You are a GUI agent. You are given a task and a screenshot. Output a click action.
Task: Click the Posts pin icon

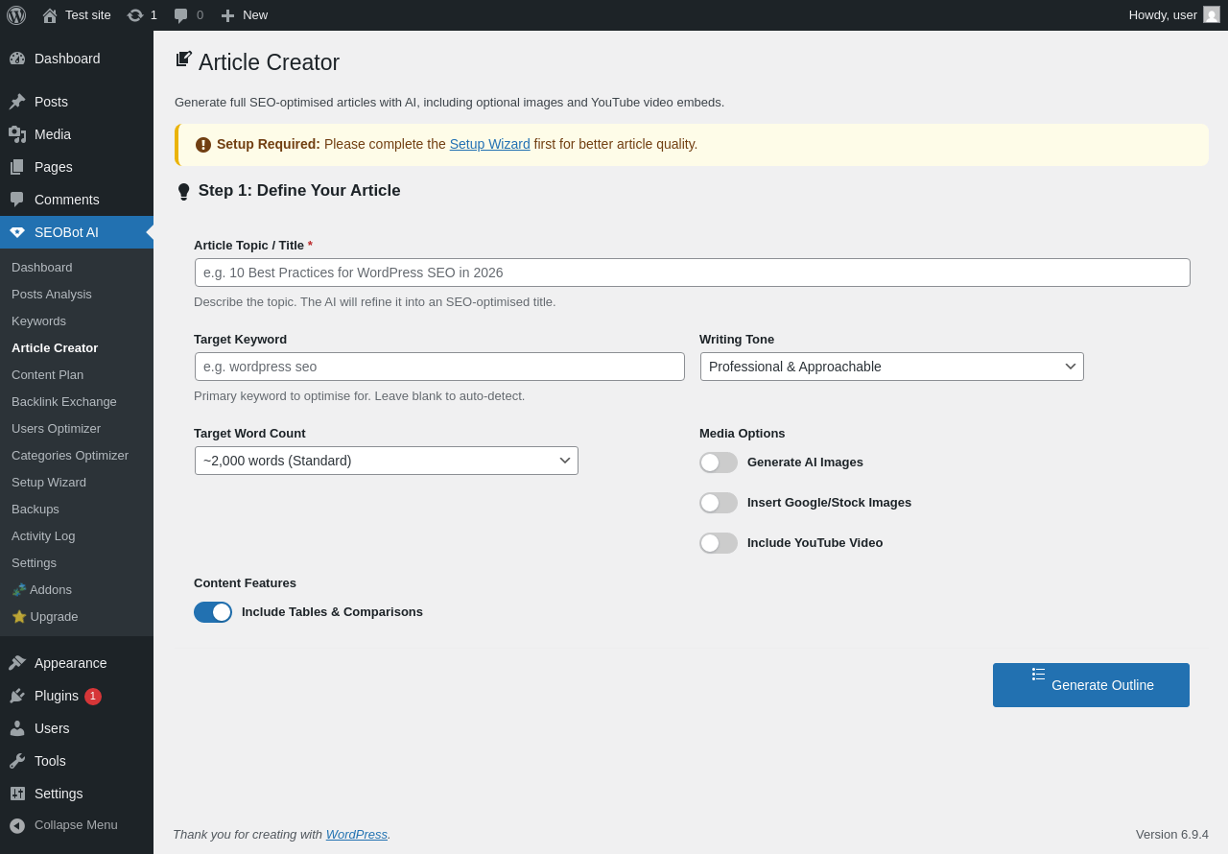pyautogui.click(x=17, y=102)
